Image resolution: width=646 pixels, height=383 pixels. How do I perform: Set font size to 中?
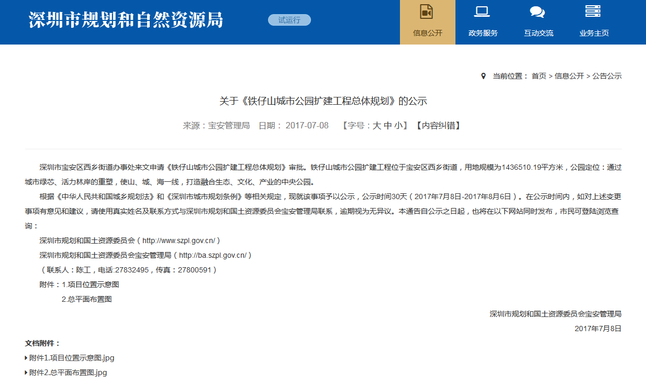point(387,126)
